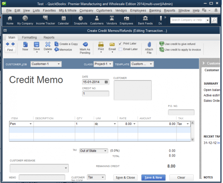Open the date calendar picker icon
Screen dimensions: 223x183
pos(106,82)
